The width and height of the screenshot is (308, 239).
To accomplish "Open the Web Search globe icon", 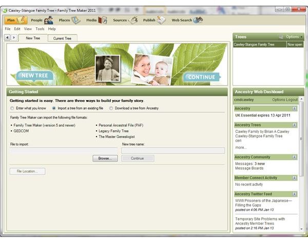I will 198,20.
